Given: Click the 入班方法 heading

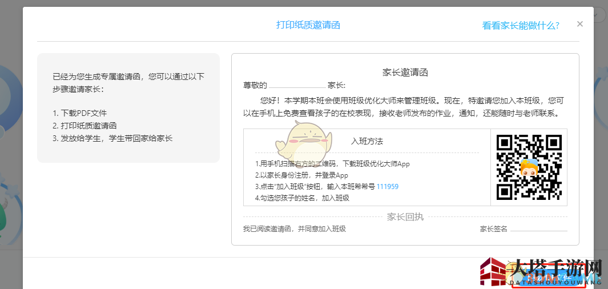Looking at the screenshot, I should (x=367, y=141).
